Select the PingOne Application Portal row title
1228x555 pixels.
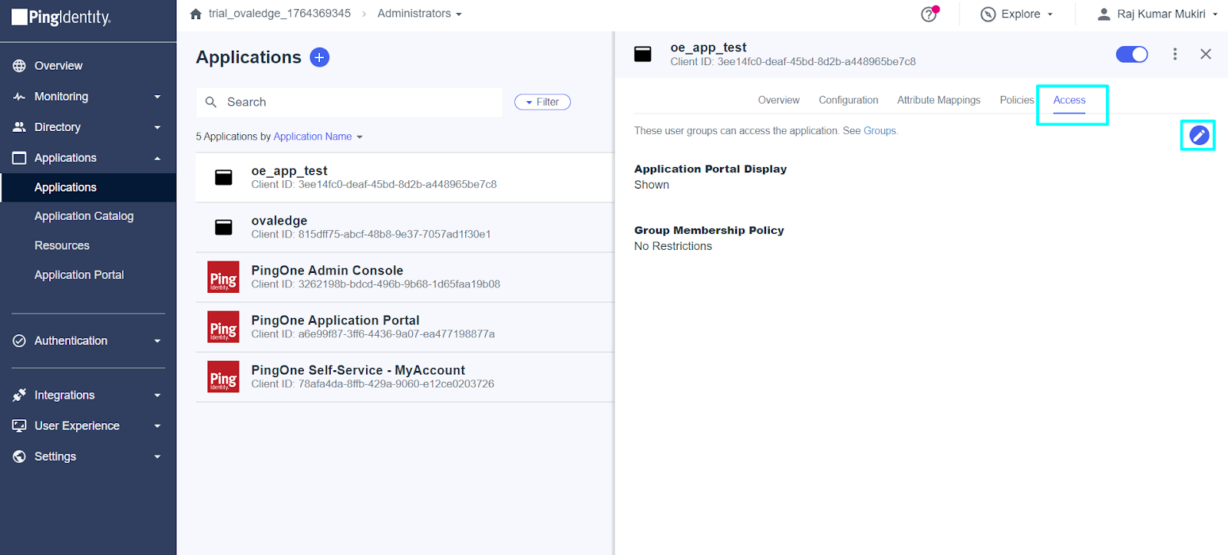[335, 320]
